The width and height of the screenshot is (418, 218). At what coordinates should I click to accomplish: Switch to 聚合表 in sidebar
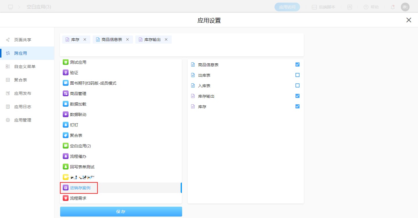(x=20, y=80)
